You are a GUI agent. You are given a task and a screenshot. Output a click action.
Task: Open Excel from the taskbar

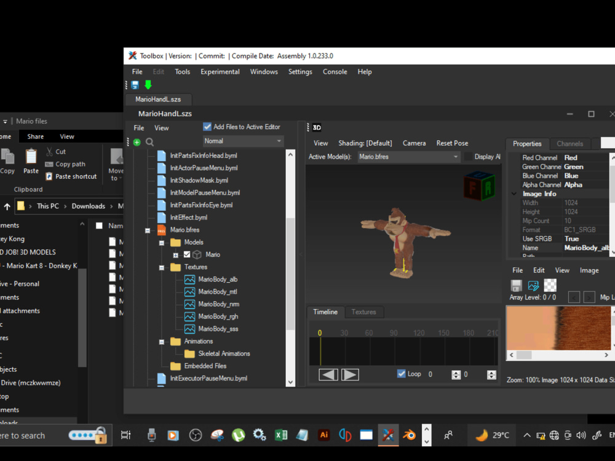[281, 435]
